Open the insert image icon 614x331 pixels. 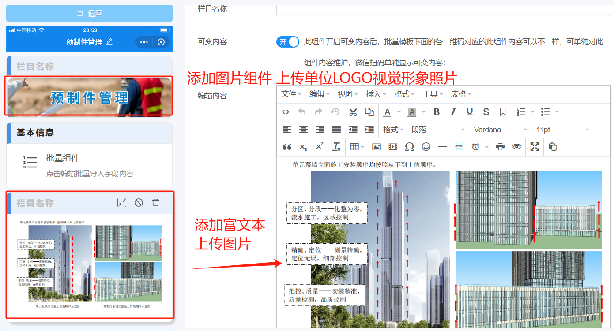point(376,147)
